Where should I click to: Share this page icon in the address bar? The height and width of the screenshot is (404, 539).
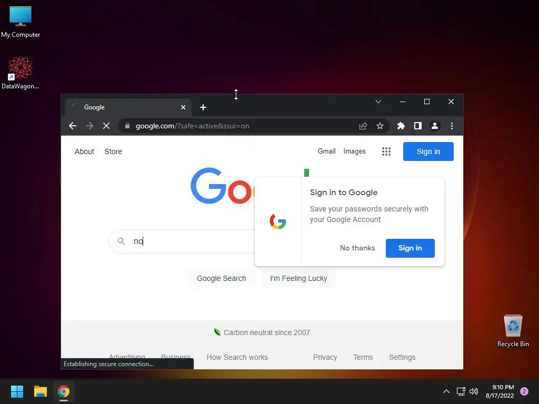point(363,126)
